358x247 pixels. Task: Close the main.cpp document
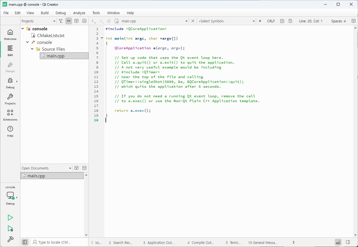pos(193,21)
